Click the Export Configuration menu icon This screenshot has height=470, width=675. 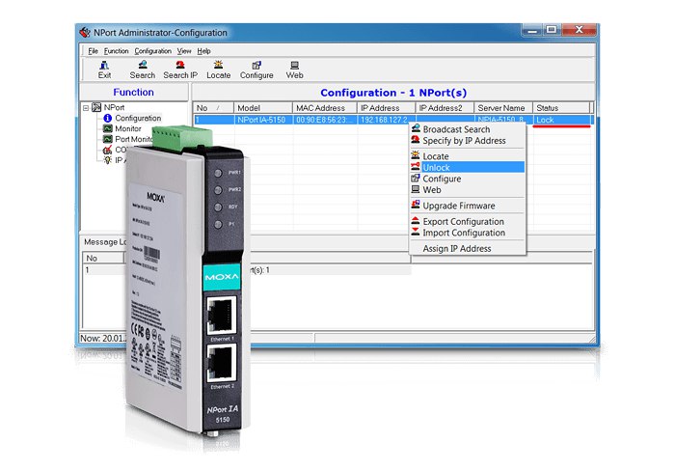pos(416,221)
